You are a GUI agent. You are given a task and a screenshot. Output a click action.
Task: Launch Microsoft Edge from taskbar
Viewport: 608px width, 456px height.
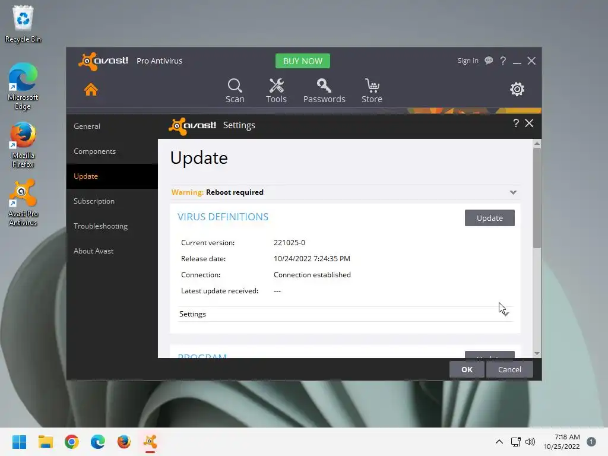(98, 442)
